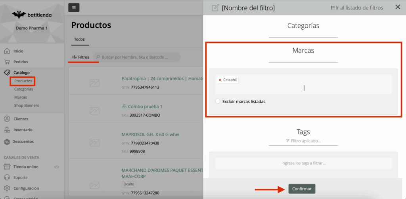
Task: Enable Excluir marcas listadas option
Action: (x=217, y=101)
